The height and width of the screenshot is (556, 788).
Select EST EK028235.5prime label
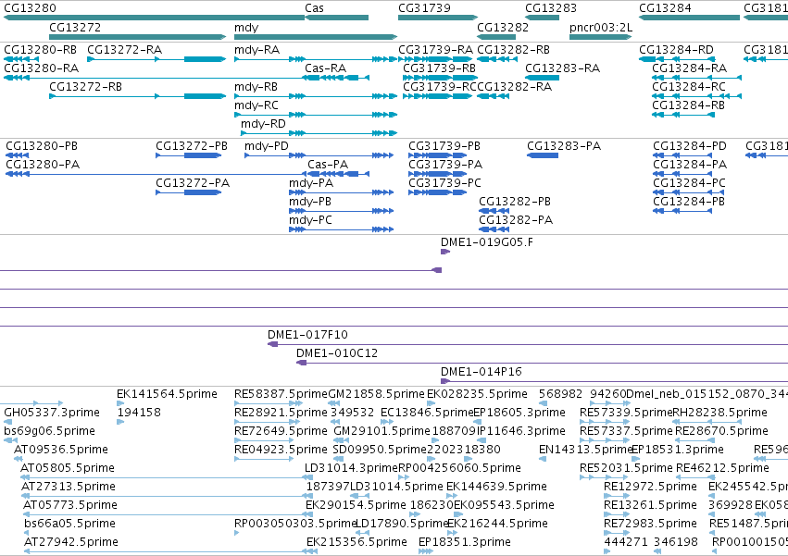point(478,394)
